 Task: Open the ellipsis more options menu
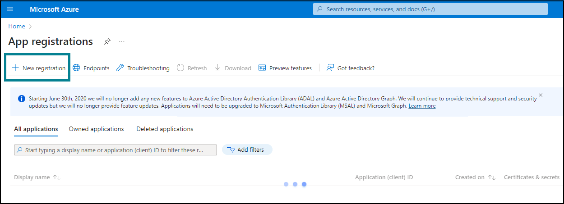(122, 41)
